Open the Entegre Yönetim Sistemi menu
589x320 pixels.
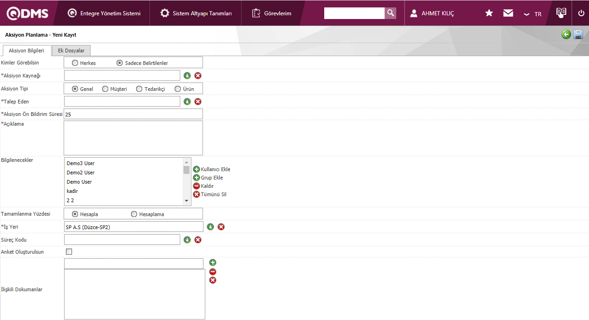(x=104, y=13)
